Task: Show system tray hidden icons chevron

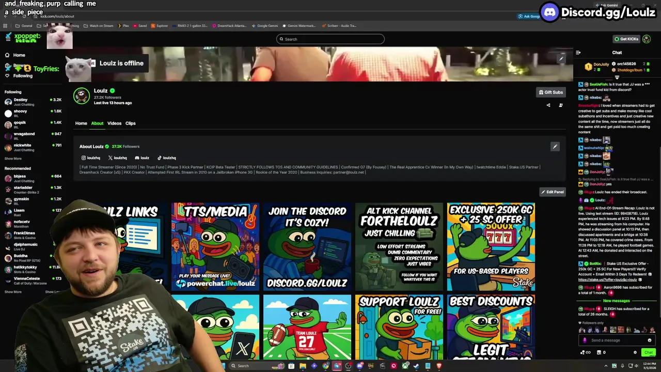Action: tap(606, 366)
